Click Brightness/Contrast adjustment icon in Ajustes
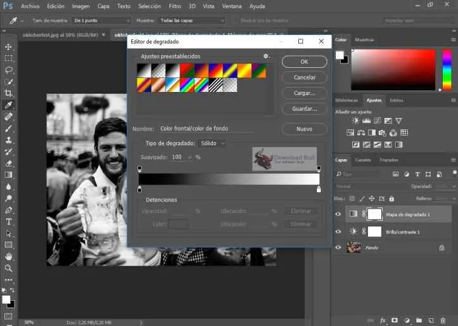458x326 pixels. (x=355, y=121)
